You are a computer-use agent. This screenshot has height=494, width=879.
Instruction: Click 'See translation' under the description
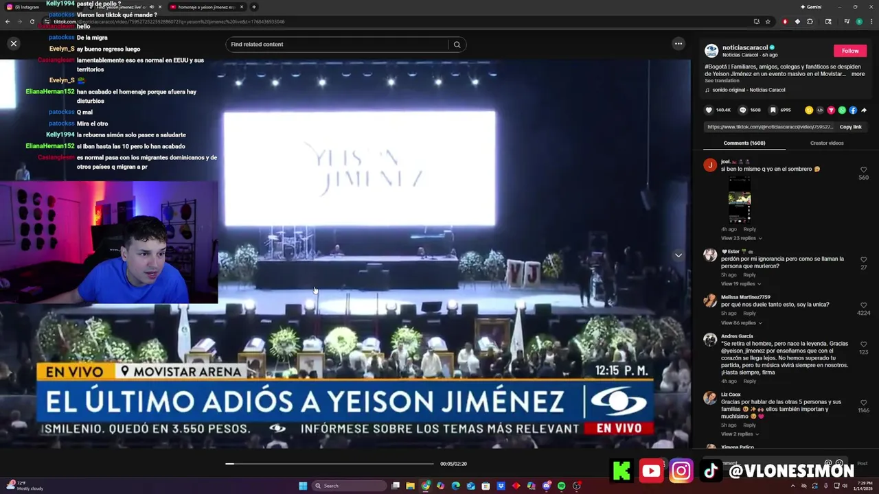(722, 81)
